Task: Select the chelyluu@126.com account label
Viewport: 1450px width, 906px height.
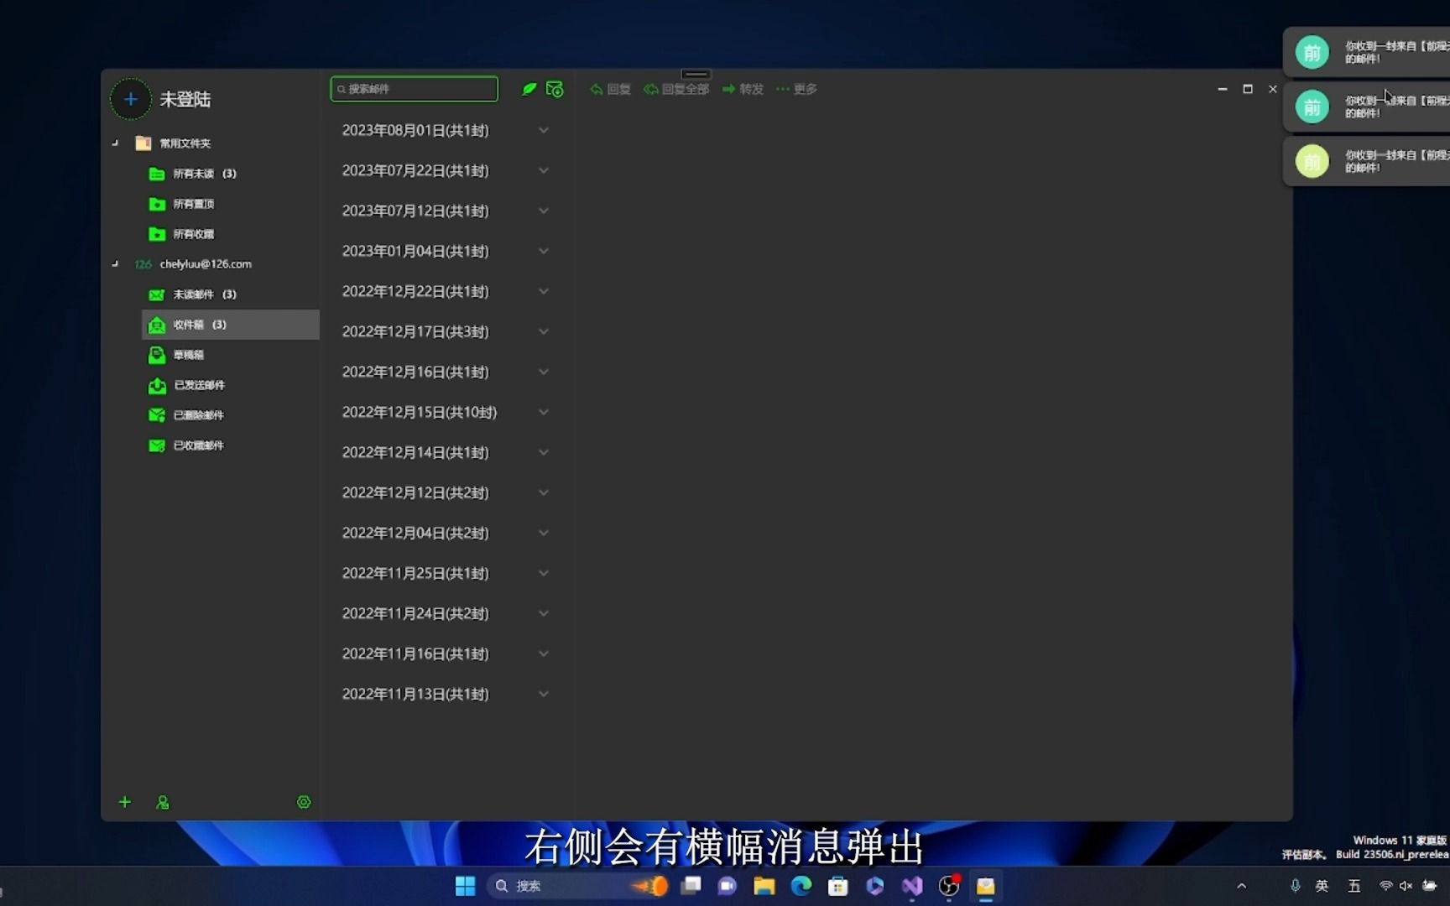Action: pyautogui.click(x=206, y=264)
